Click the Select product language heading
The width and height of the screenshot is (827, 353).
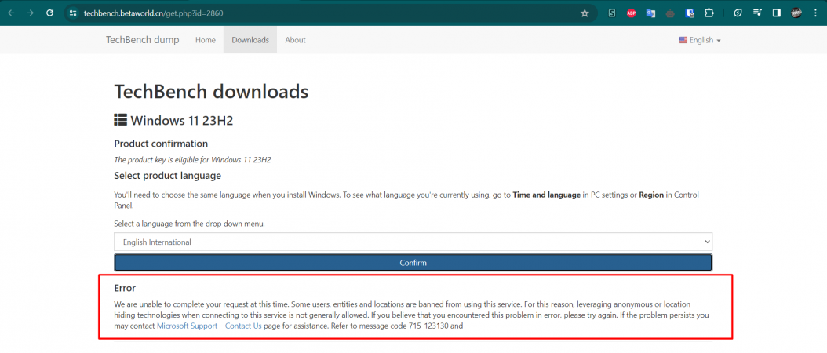click(167, 175)
